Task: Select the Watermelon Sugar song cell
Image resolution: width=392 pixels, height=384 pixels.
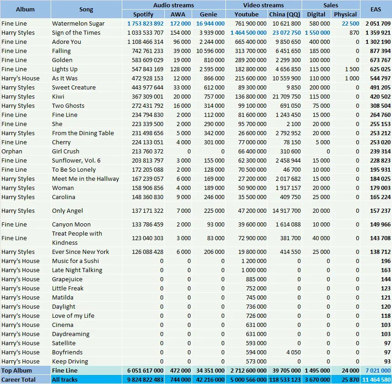Action: (86, 24)
